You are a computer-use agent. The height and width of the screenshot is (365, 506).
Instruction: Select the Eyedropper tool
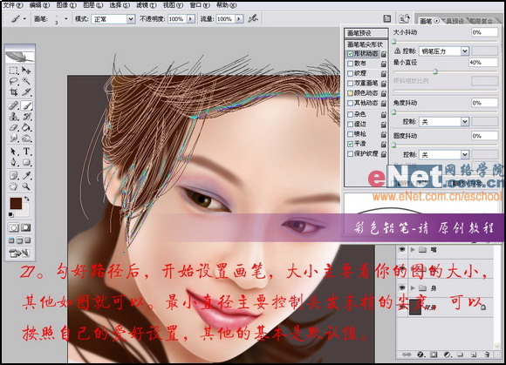(x=26, y=175)
